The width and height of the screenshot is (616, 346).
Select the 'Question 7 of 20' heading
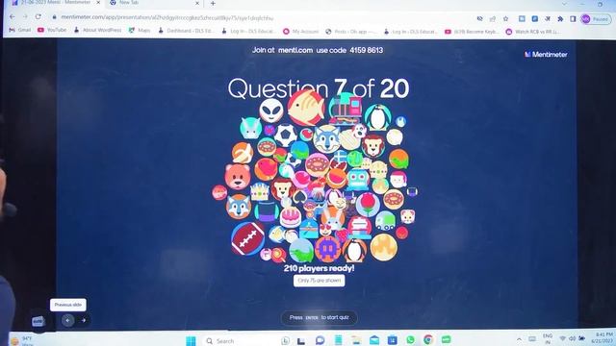[319, 88]
